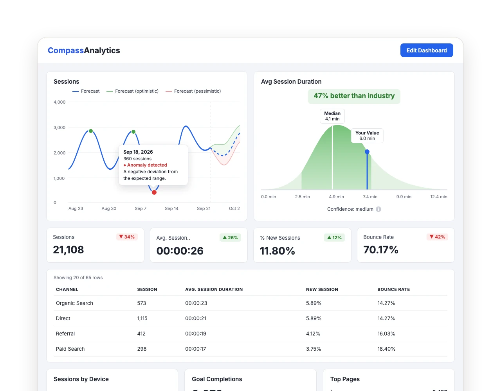Click the Confidence info icon

point(378,209)
